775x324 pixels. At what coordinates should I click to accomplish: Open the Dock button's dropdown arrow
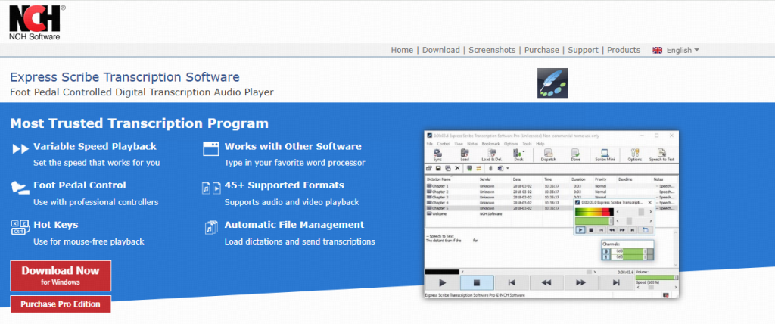click(x=524, y=151)
